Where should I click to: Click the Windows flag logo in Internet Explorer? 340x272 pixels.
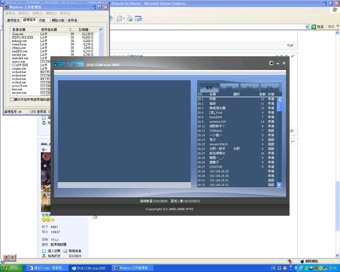335,10
